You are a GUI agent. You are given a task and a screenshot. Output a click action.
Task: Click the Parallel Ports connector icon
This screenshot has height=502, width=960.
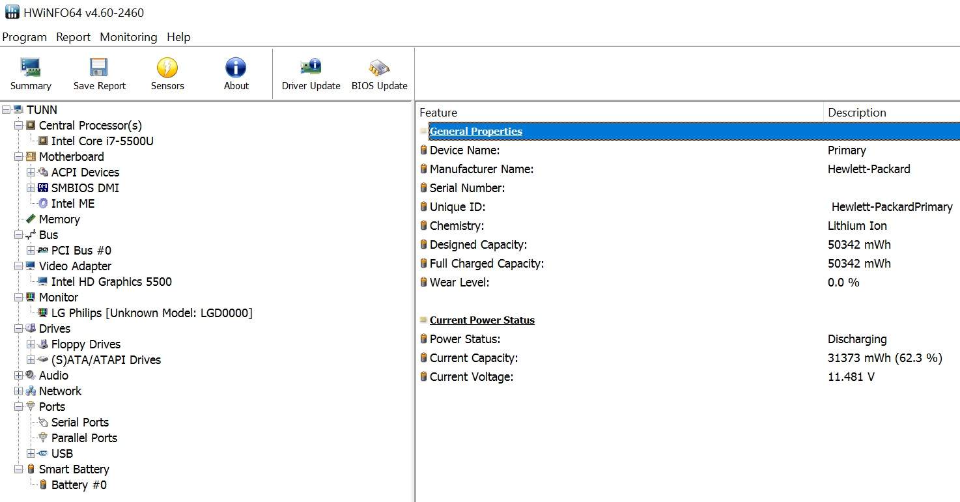[43, 438]
